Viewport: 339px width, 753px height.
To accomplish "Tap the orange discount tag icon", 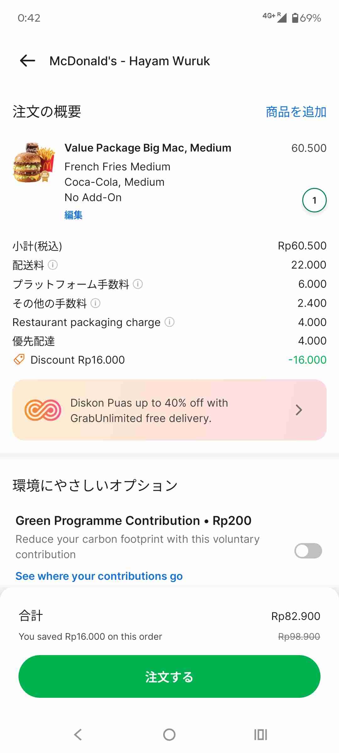I will point(19,360).
